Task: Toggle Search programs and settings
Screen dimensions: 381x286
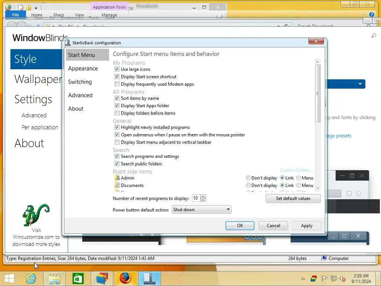Action: click(x=117, y=156)
